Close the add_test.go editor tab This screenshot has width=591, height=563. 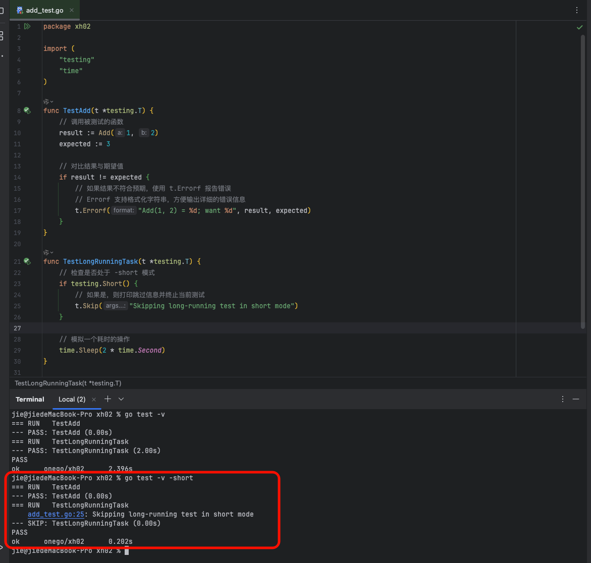tap(72, 10)
